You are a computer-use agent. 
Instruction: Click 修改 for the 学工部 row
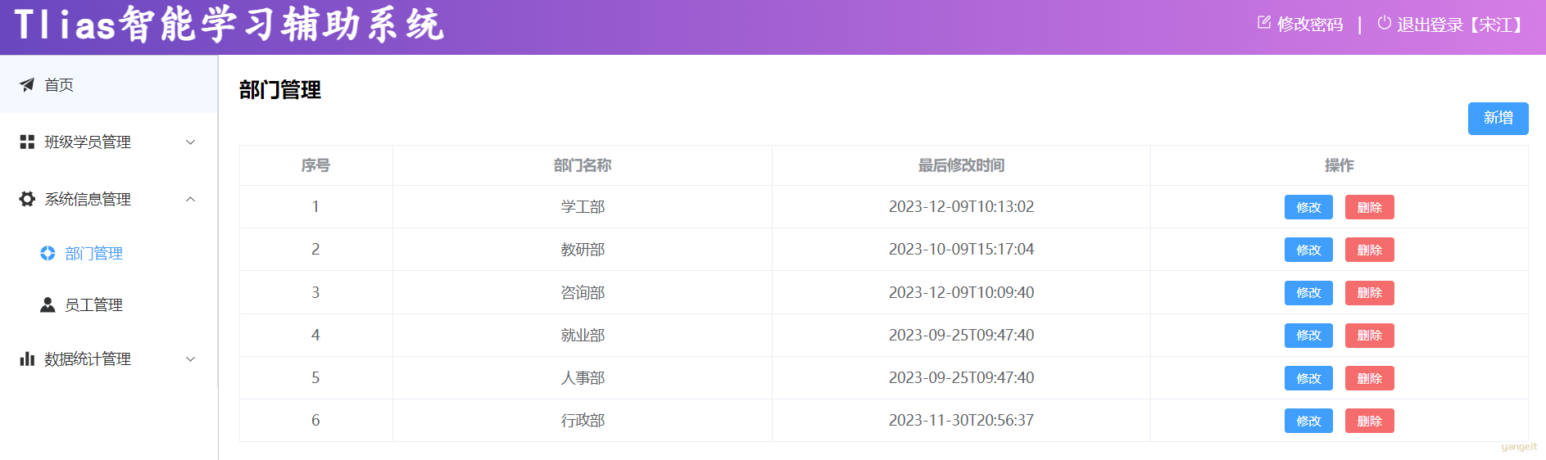pyautogui.click(x=1308, y=207)
